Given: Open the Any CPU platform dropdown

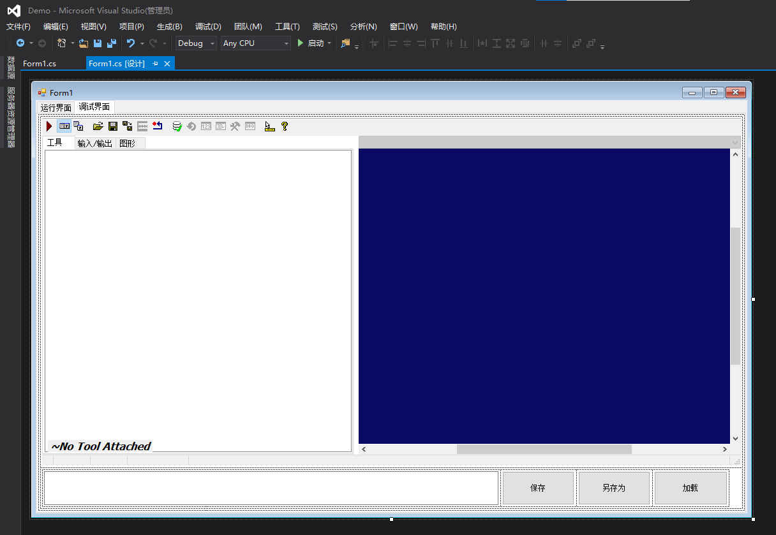Looking at the screenshot, I should pyautogui.click(x=256, y=43).
